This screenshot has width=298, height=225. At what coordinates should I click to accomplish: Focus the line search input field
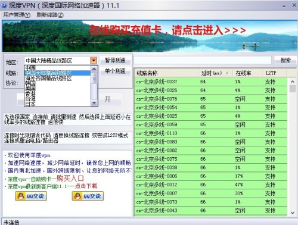click(x=203, y=60)
